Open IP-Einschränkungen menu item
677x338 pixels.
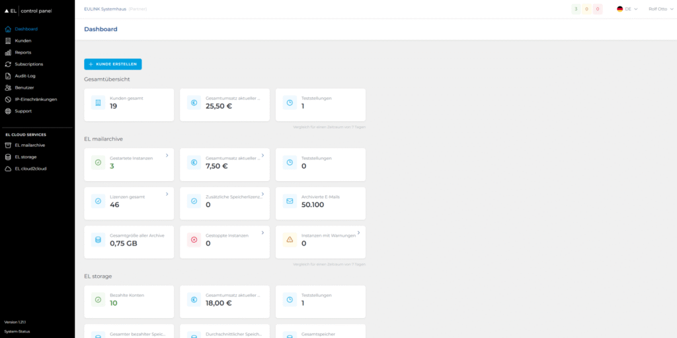(x=36, y=99)
